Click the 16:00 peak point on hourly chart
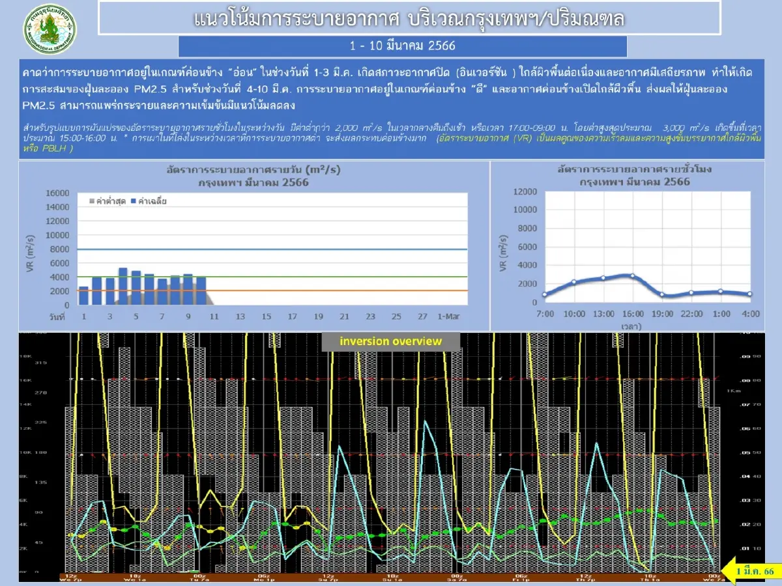 632,276
